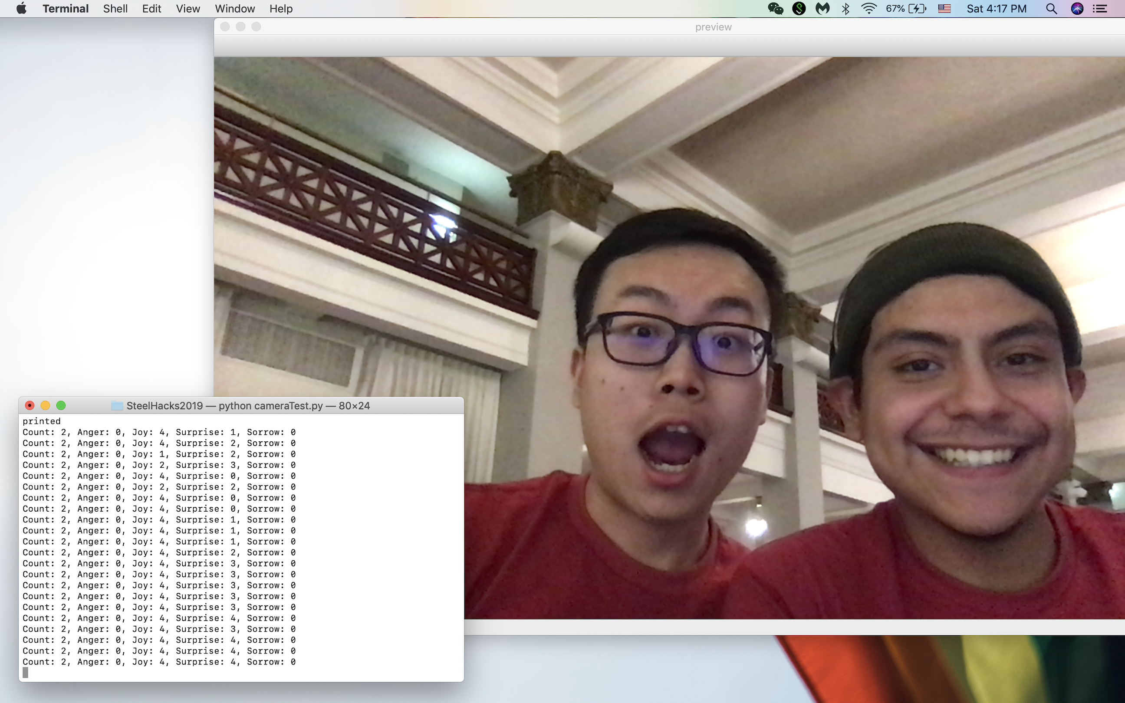Click the WeChat menu bar icon
This screenshot has width=1125, height=703.
point(775,8)
